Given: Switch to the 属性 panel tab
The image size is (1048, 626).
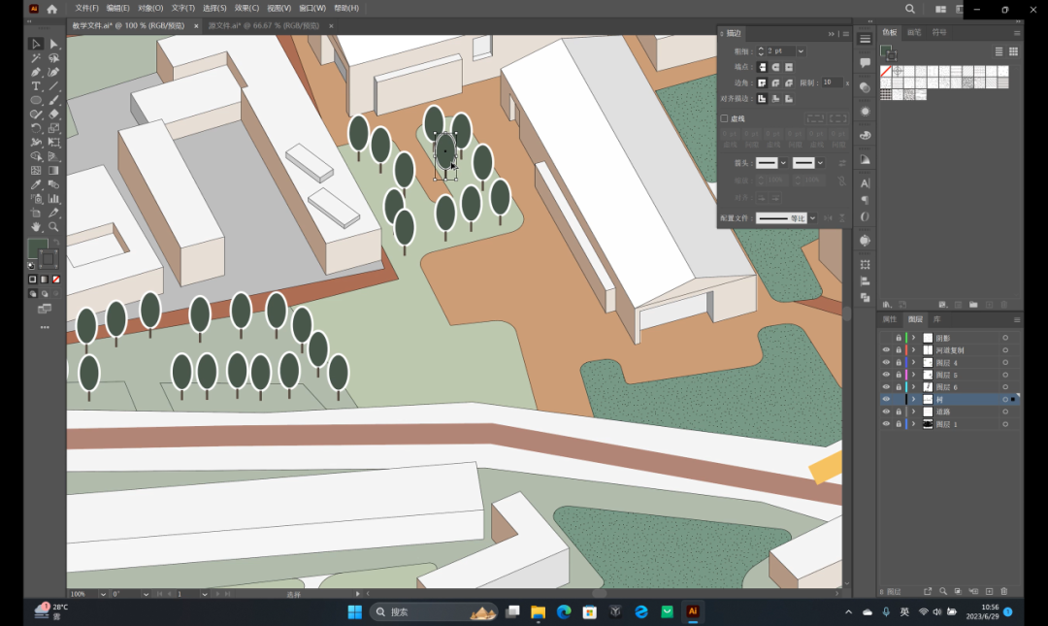Looking at the screenshot, I should tap(890, 319).
